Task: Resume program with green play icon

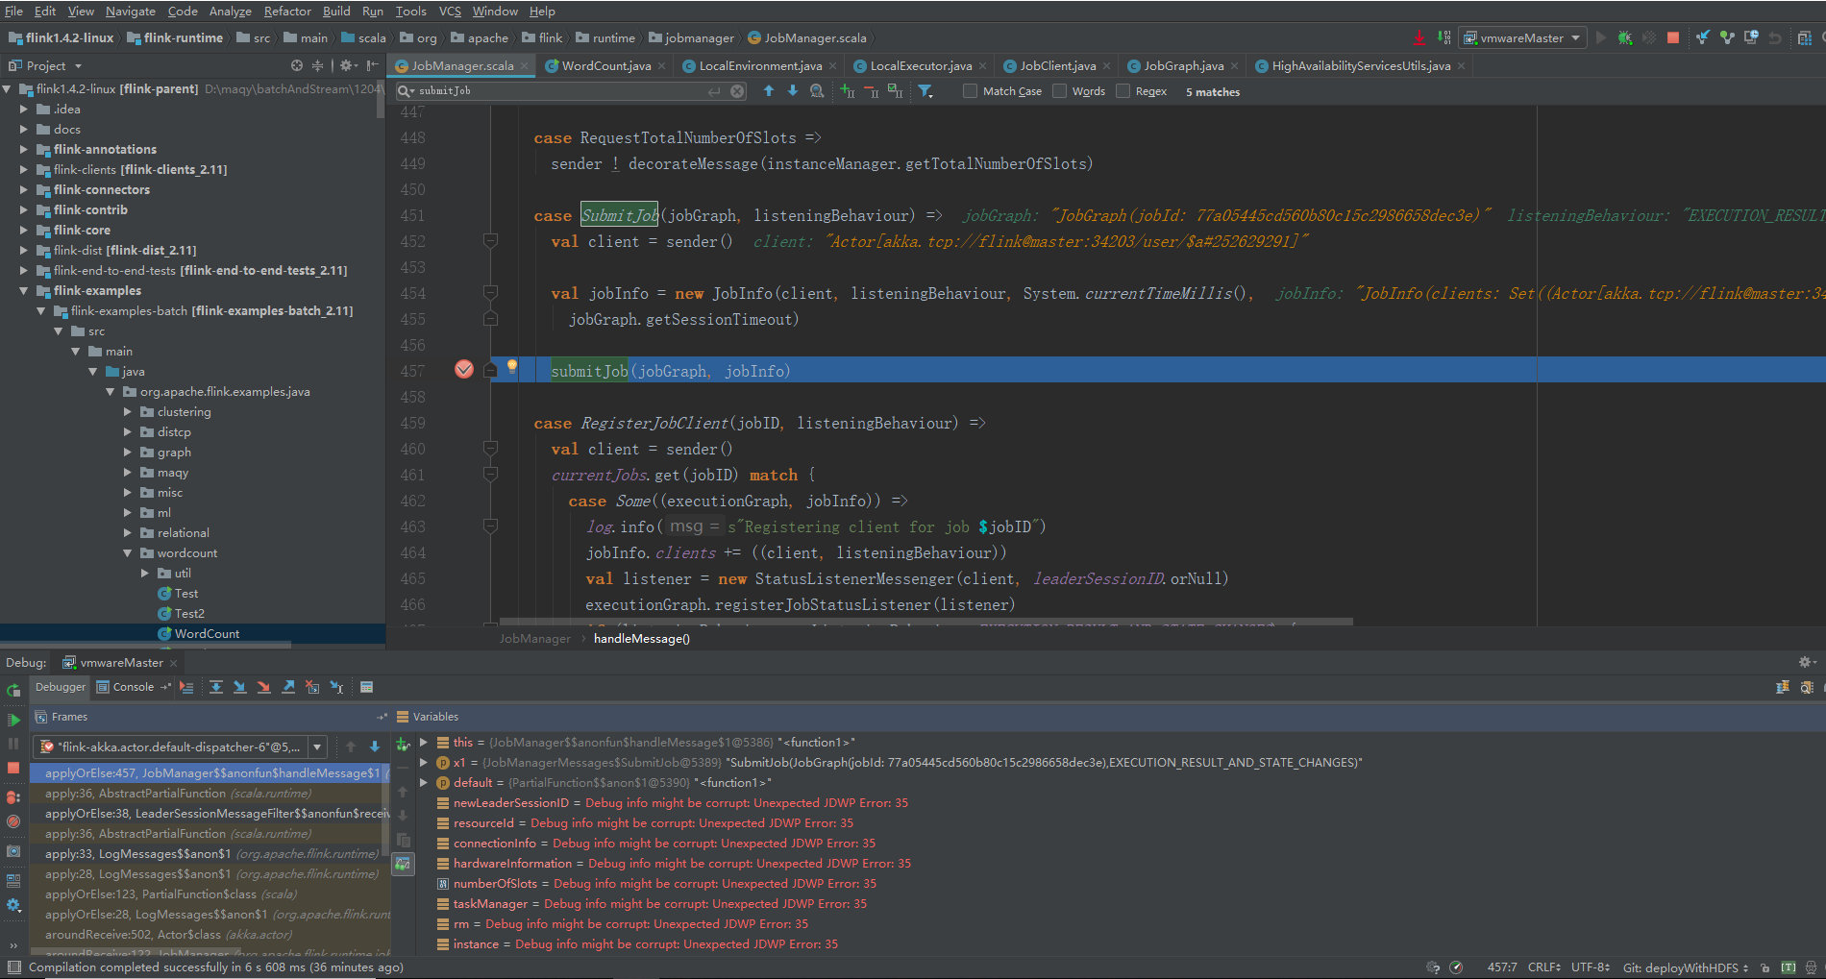Action: click(x=13, y=720)
